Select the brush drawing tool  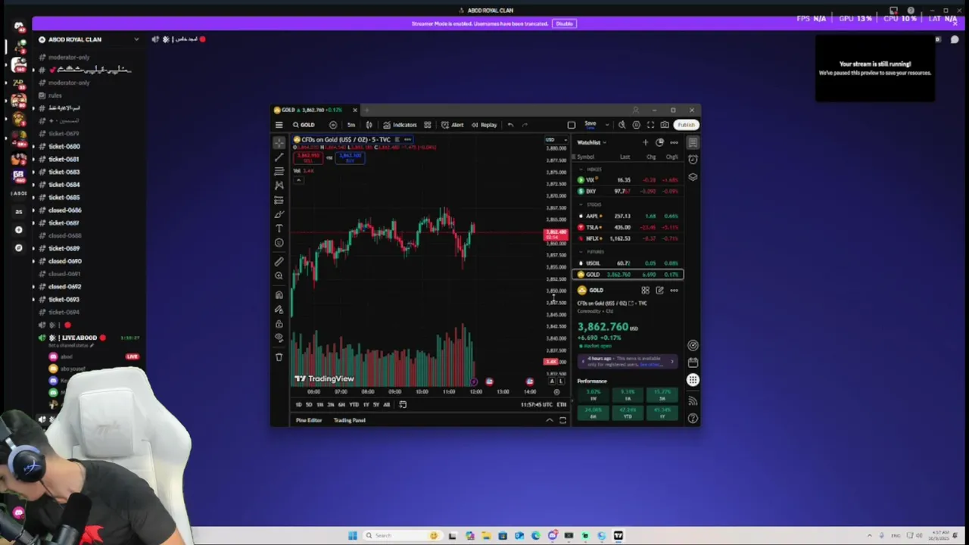click(x=279, y=214)
